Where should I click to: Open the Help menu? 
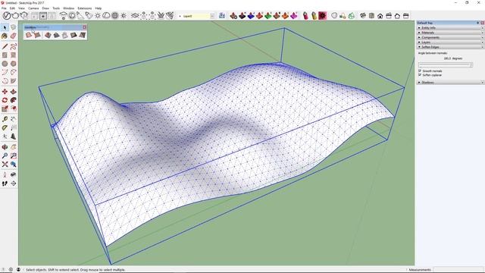[x=99, y=8]
